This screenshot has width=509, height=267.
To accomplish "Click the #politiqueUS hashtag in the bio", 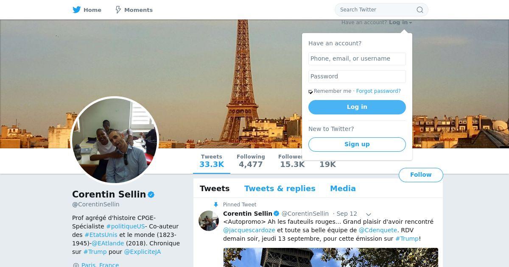I will click(126, 226).
